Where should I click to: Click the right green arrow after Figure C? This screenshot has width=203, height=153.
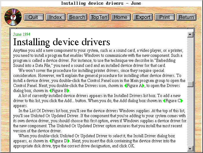182,101
